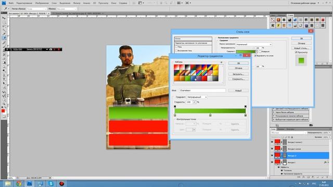The height and width of the screenshot is (187, 333).
Task: Open presets flyout menu in Gradient Editor
Action: [x=222, y=62]
